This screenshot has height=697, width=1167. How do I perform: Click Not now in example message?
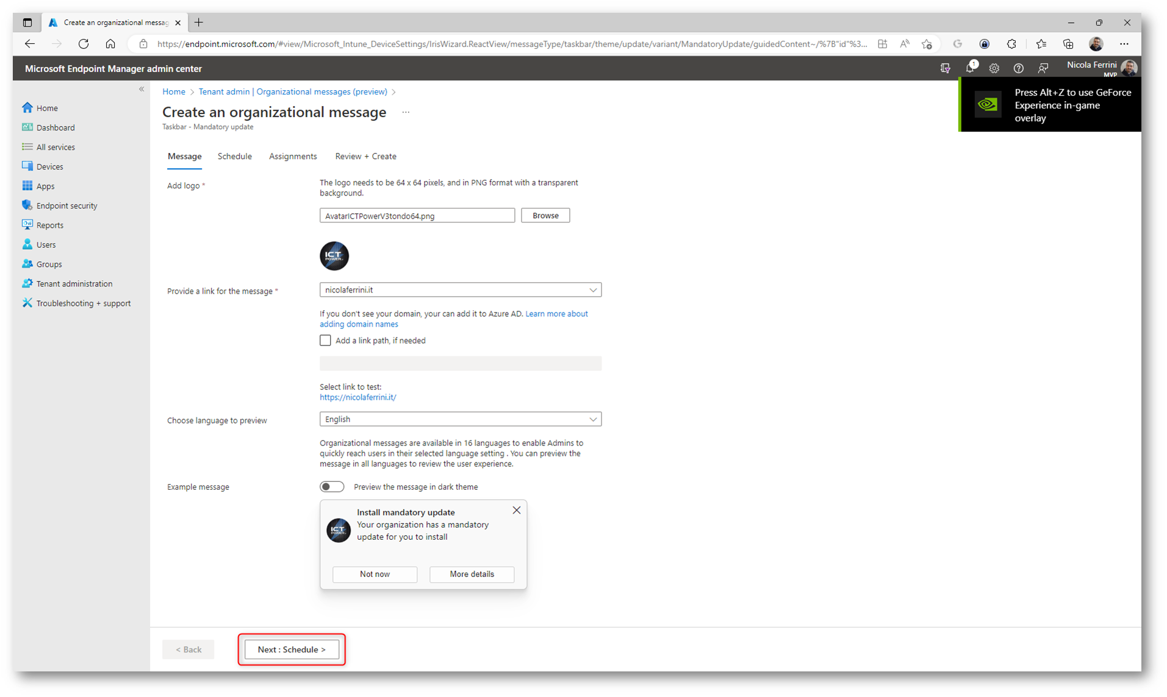375,575
